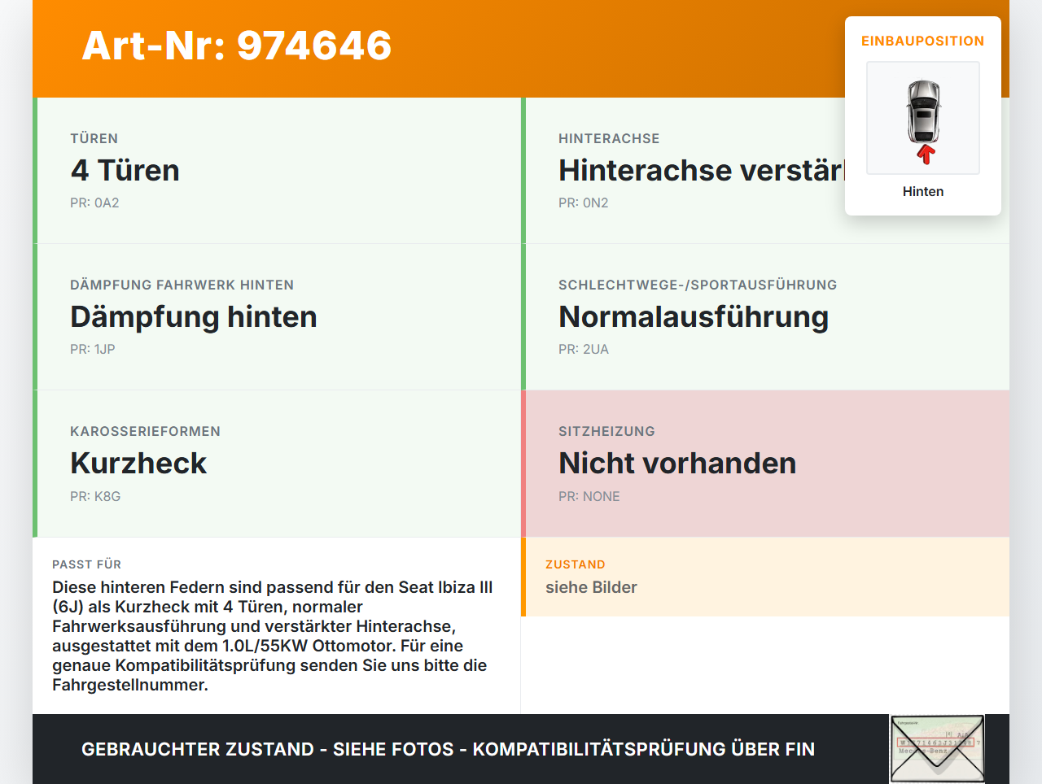Click the PR: 0A2 code
This screenshot has height=784, width=1042.
coord(94,203)
